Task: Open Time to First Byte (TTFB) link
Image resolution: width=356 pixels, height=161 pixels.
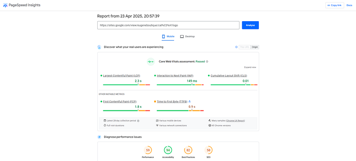Action: tap(172, 102)
